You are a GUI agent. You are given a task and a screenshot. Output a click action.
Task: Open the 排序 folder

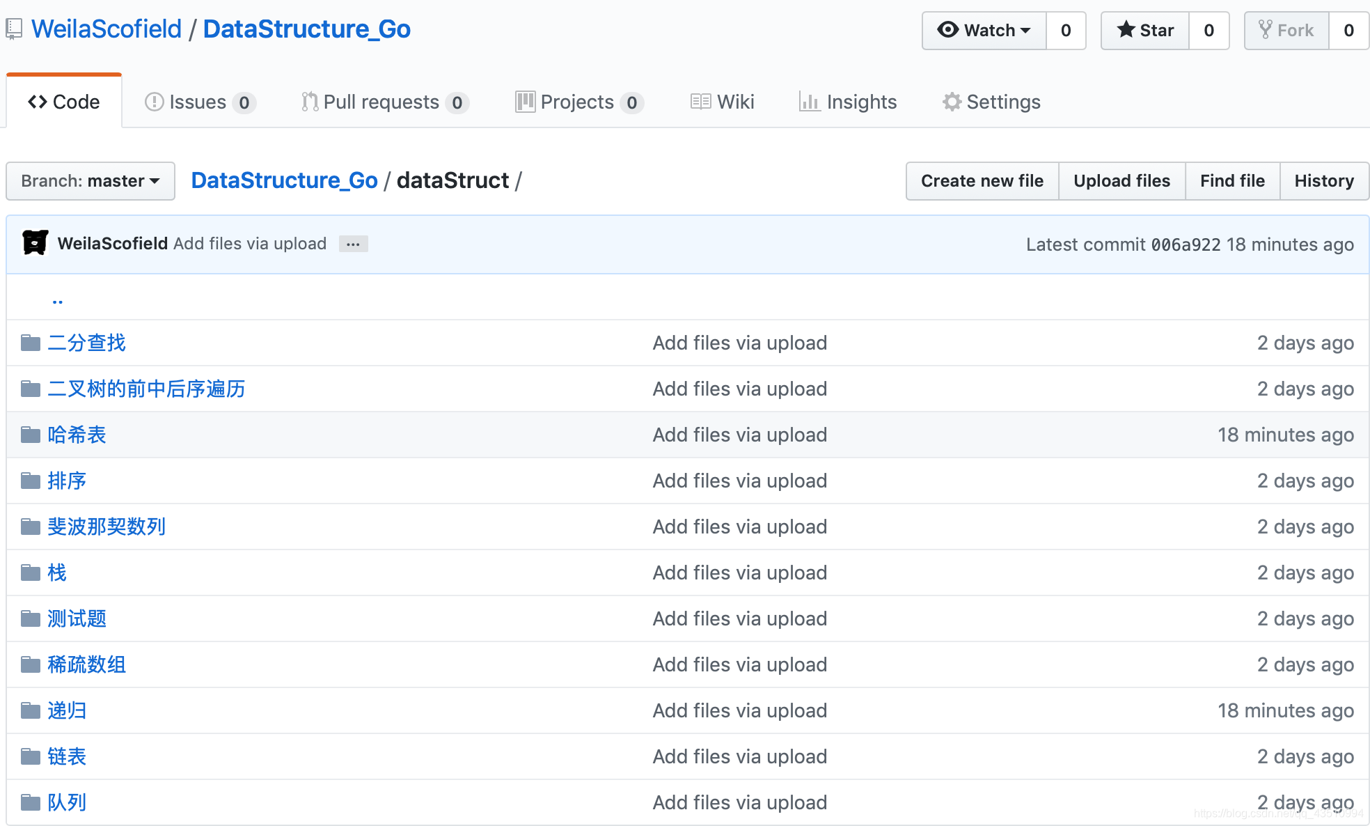tap(67, 481)
